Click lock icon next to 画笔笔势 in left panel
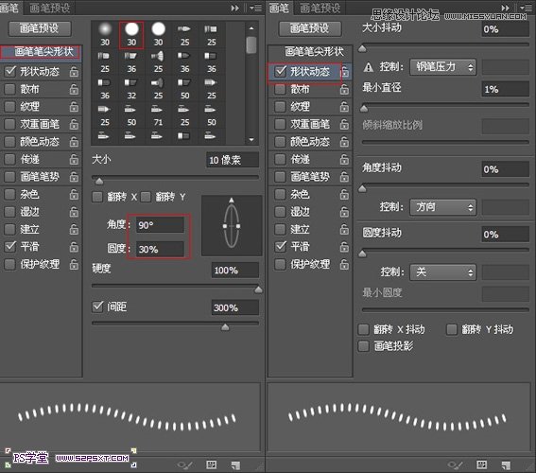536x473 pixels. [x=74, y=177]
